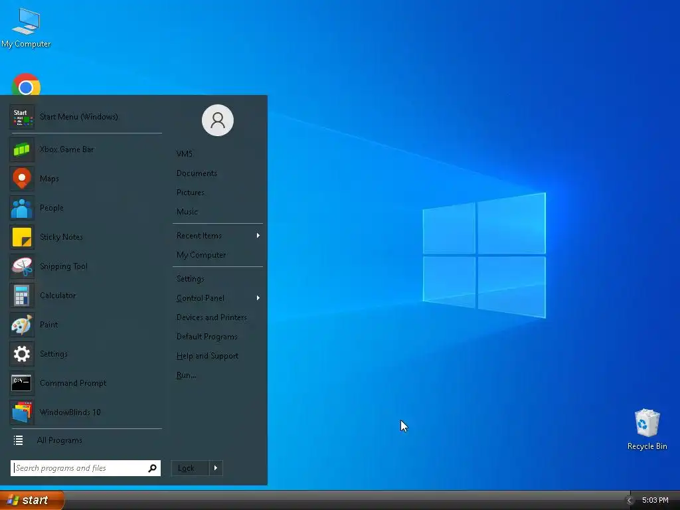The width and height of the screenshot is (680, 510).
Task: Click the user account avatar picture
Action: 218,120
